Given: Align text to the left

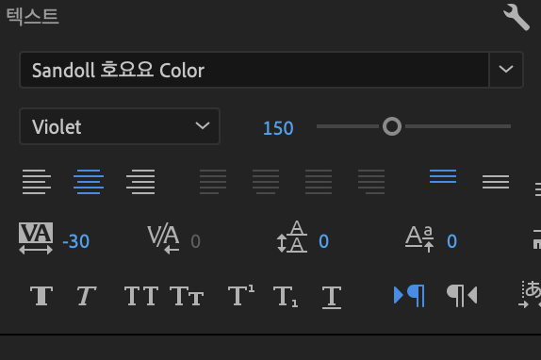Looking at the screenshot, I should tap(37, 181).
